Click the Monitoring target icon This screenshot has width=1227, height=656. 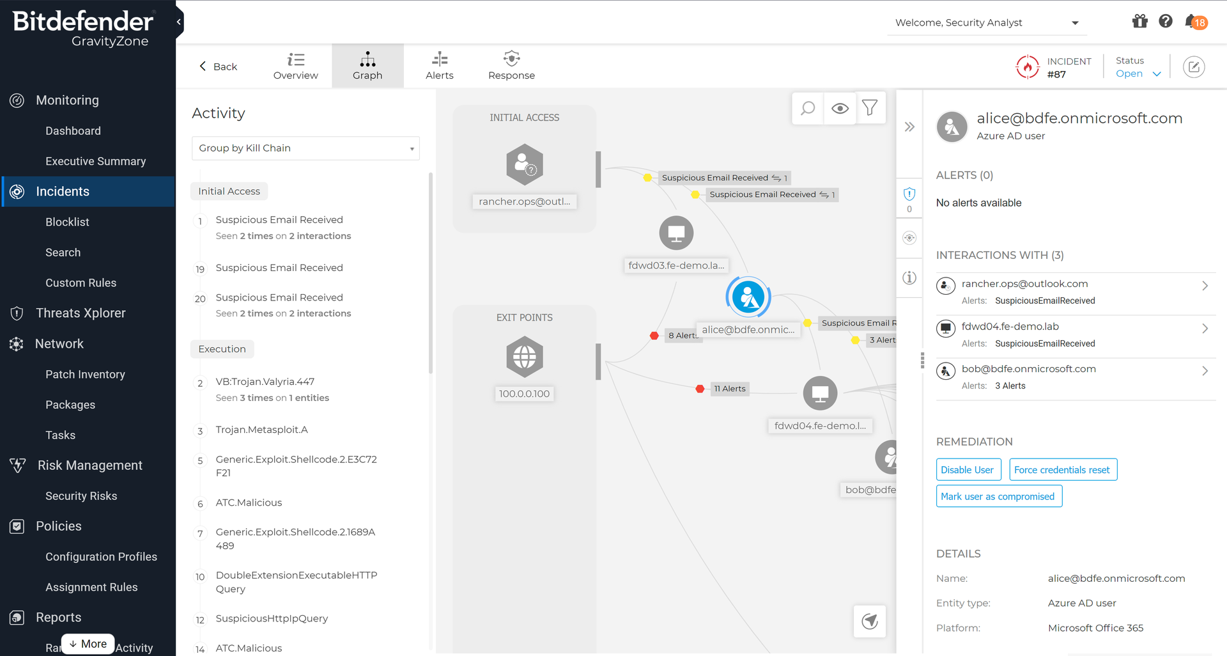pyautogui.click(x=17, y=100)
